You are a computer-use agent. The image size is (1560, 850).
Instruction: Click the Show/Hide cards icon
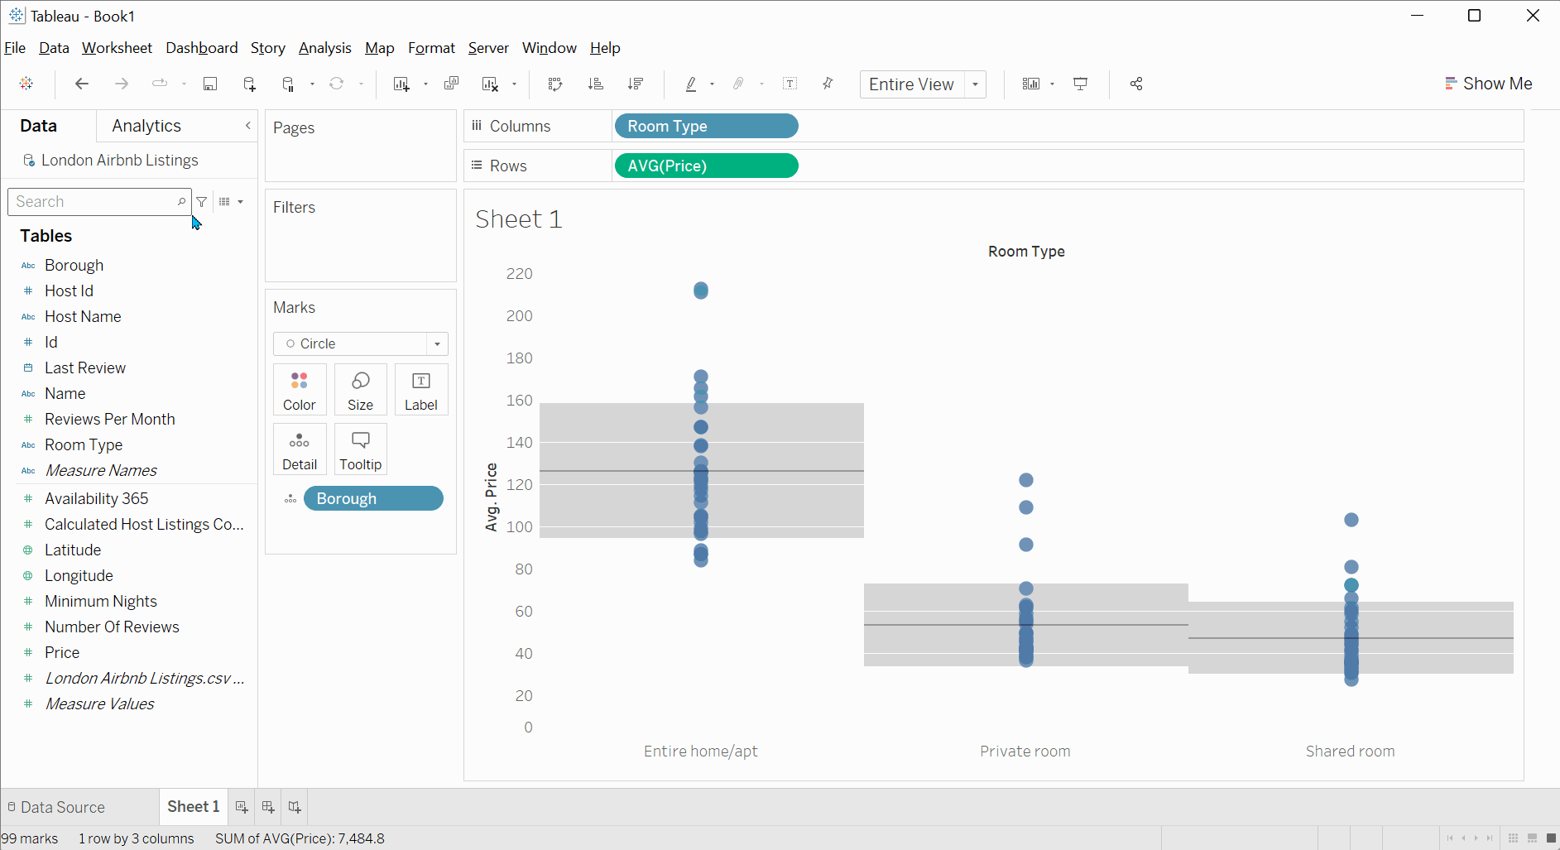coord(1031,84)
